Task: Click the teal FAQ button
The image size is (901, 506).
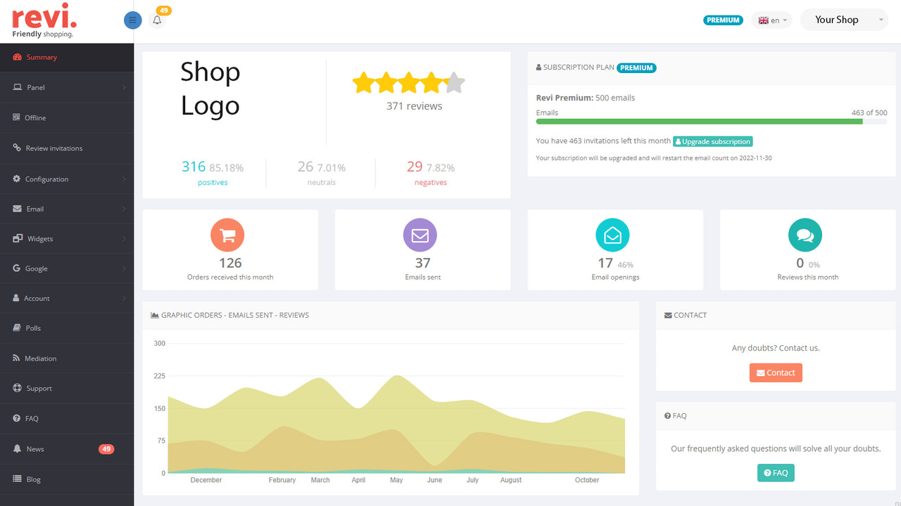Action: [x=776, y=473]
